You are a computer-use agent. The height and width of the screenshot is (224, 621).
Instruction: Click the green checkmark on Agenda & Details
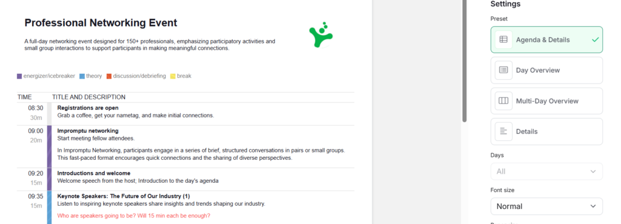595,40
